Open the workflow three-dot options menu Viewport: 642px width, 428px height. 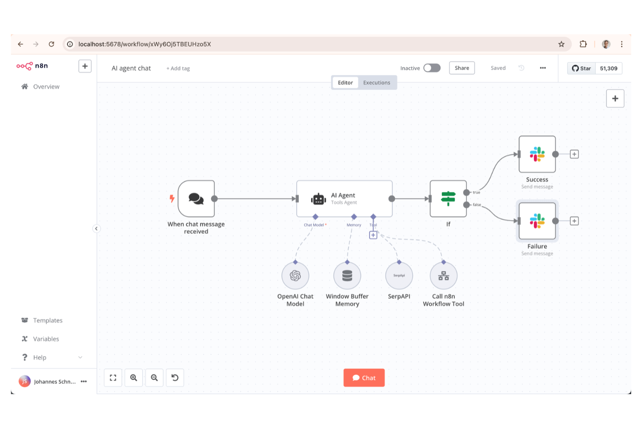[543, 68]
